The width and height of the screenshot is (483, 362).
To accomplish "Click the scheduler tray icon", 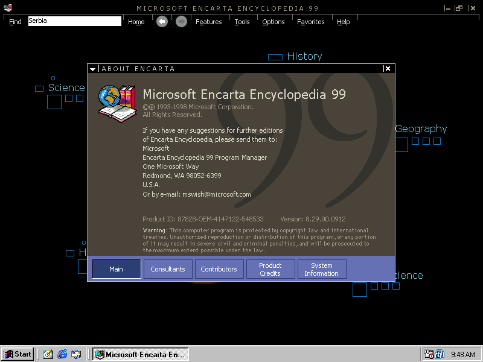I will (429, 354).
